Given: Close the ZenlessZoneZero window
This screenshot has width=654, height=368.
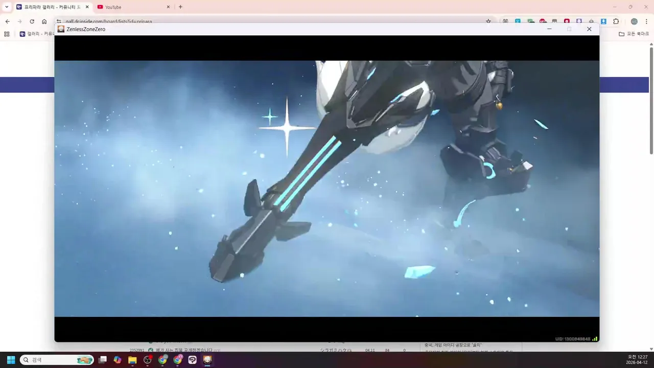Looking at the screenshot, I should [589, 29].
